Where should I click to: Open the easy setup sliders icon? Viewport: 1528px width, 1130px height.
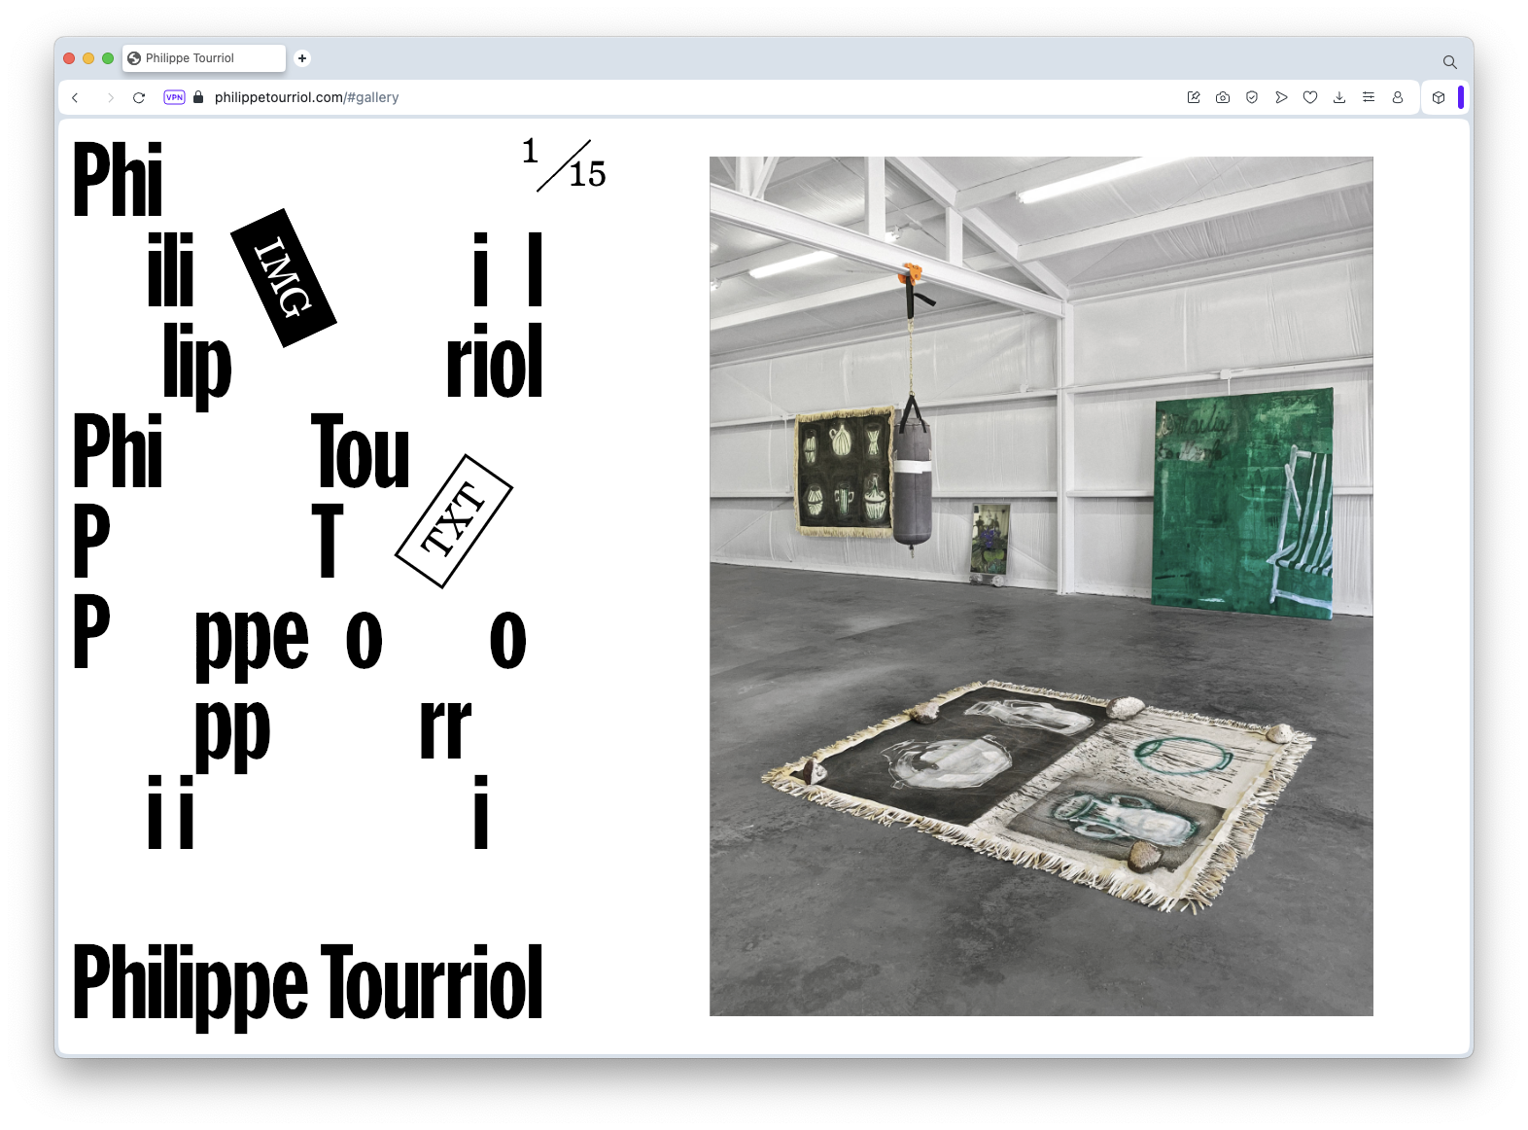pos(1369,97)
